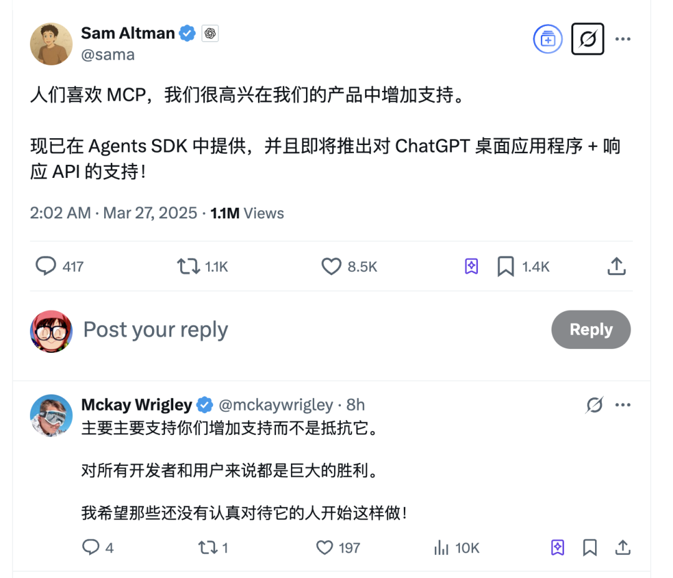Click the Post your reply input field

point(155,330)
